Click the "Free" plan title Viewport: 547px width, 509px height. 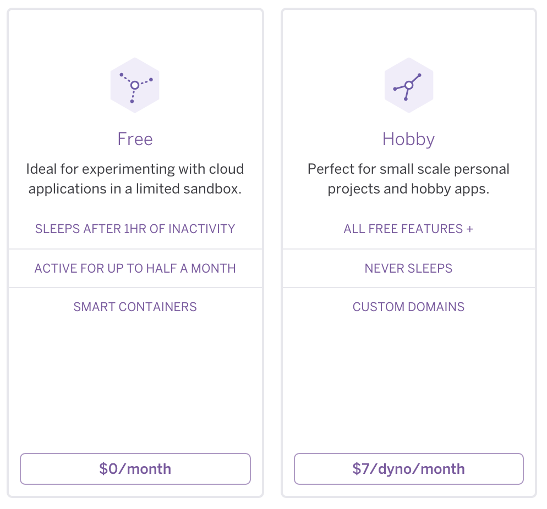[x=135, y=139]
